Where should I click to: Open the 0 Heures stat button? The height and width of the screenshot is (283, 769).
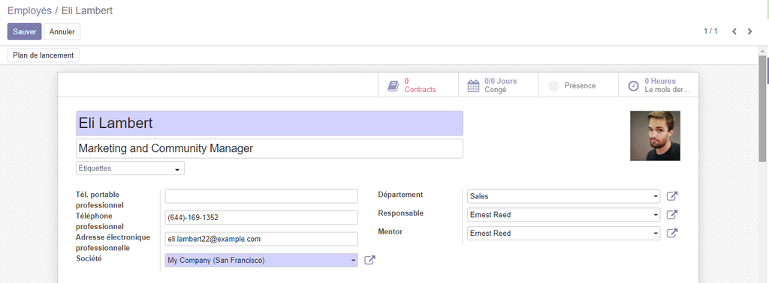[x=658, y=85]
